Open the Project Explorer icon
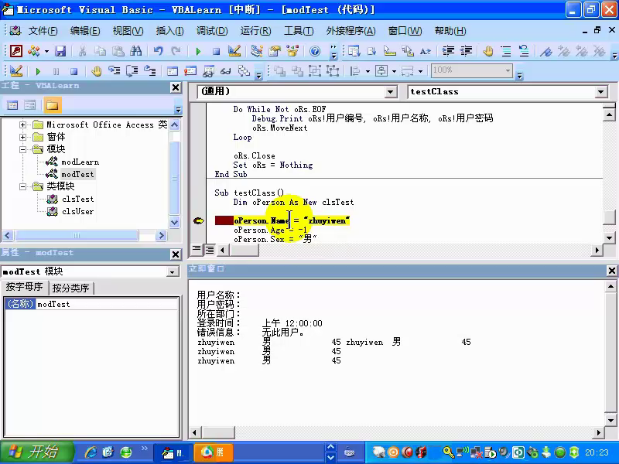 (x=257, y=51)
